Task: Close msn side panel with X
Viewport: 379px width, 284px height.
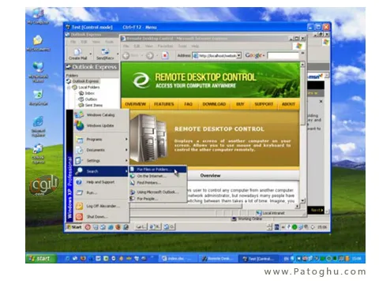Action: click(x=321, y=101)
